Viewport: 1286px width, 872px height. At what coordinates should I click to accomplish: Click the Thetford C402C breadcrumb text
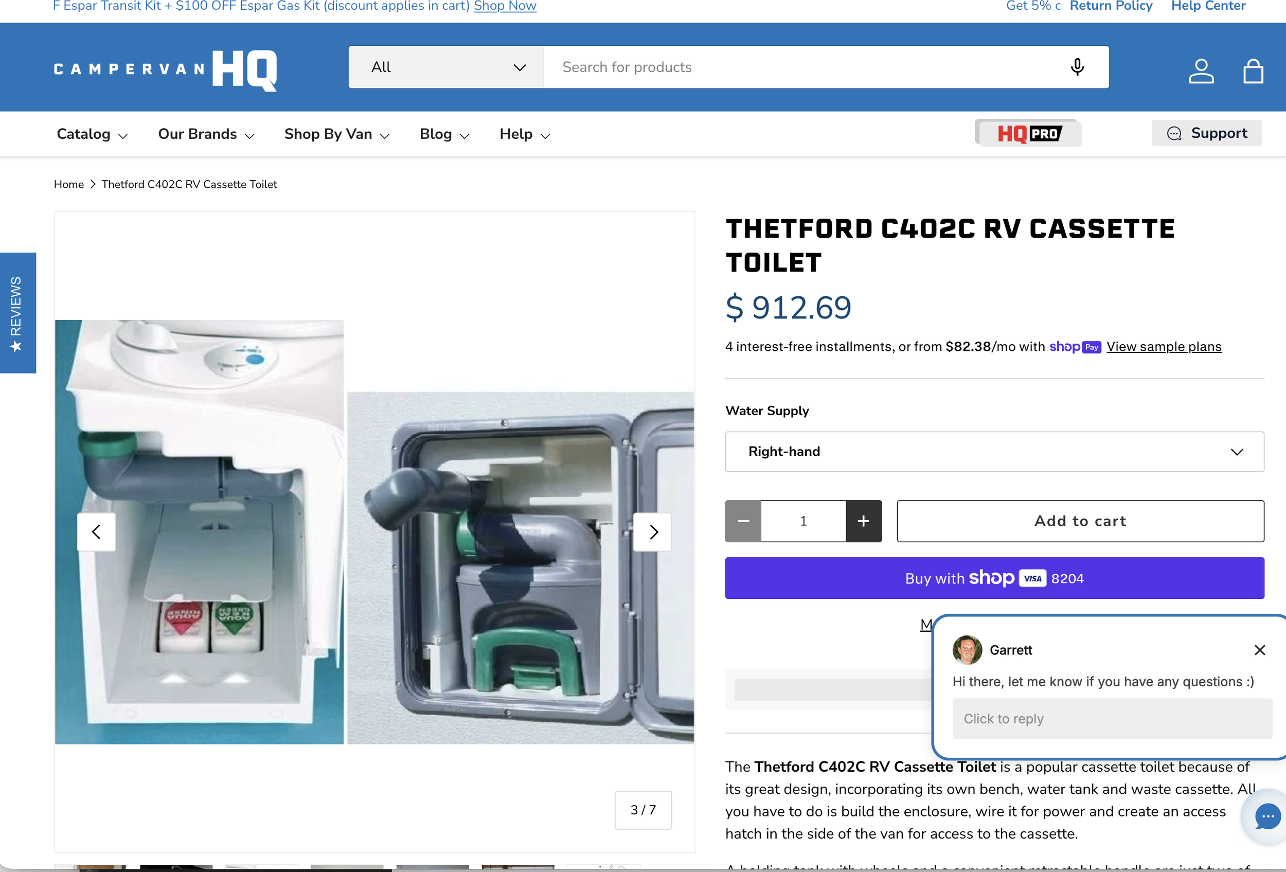click(x=189, y=184)
